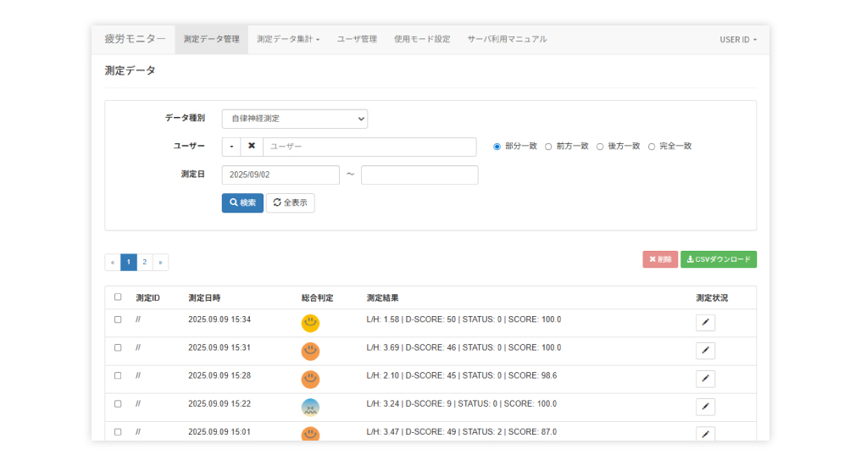Click the empty end date field for 測定日

[419, 175]
